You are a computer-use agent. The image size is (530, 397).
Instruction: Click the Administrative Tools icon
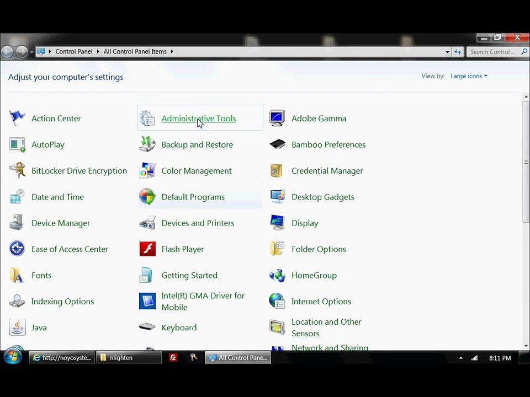147,118
